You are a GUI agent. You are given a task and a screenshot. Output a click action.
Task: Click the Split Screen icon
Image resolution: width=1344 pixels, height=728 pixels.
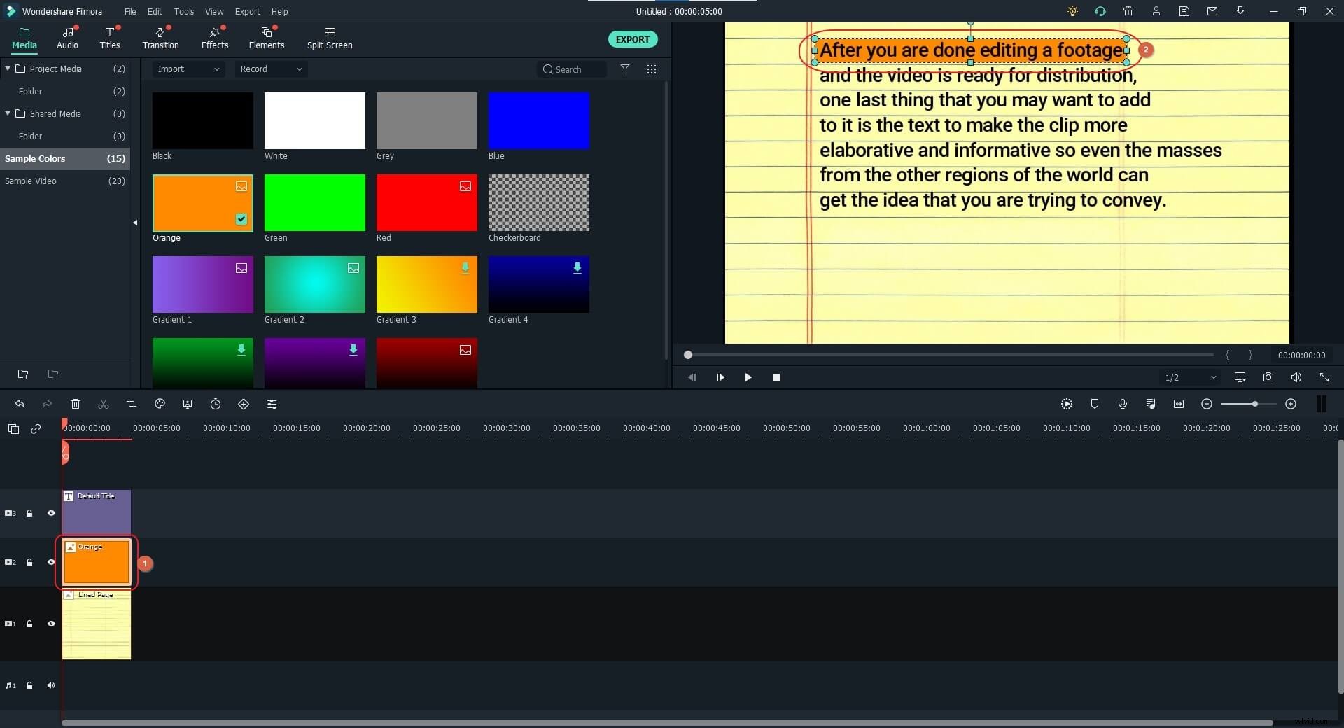click(329, 38)
